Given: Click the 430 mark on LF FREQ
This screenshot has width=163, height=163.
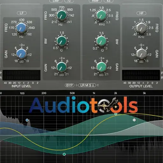Looking at the screenshot, I should [x=22, y=20].
